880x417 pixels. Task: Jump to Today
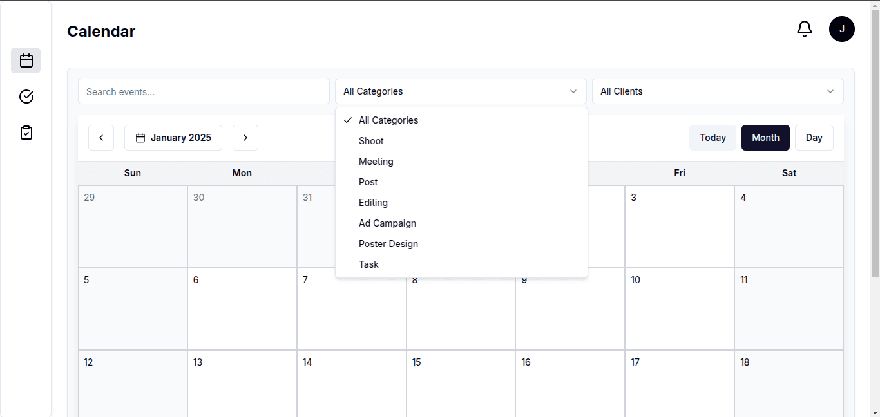713,138
